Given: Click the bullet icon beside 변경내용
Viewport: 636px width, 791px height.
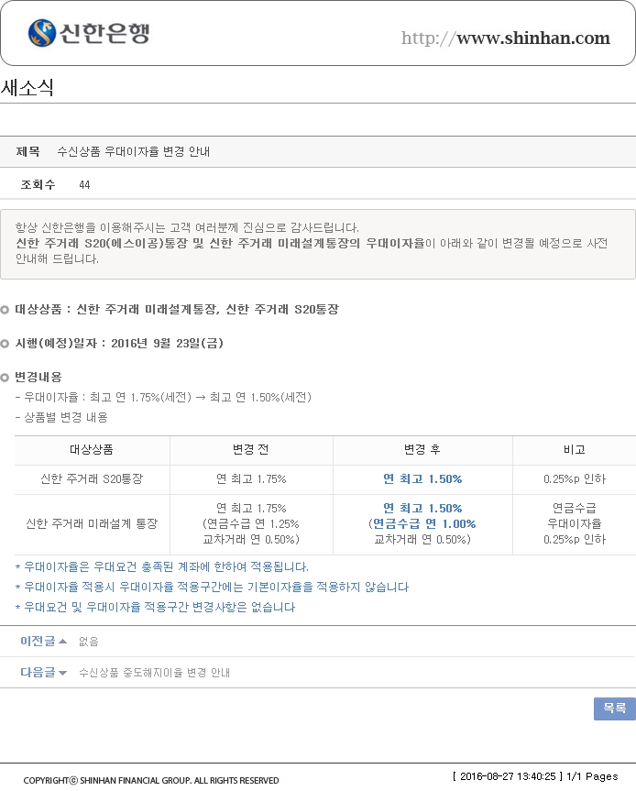Looking at the screenshot, I should [5, 378].
